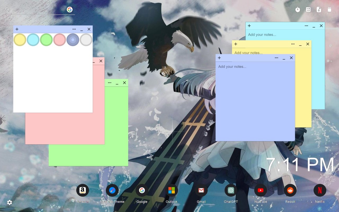The width and height of the screenshot is (339, 212).
Task: Open settings with the gear icon
Action: [x=10, y=202]
